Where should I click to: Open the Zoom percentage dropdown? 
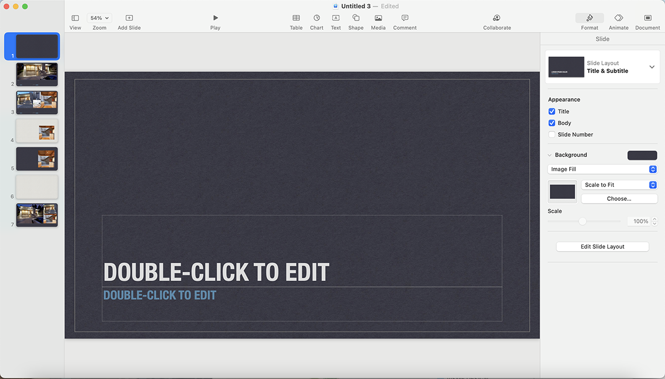[x=99, y=17]
